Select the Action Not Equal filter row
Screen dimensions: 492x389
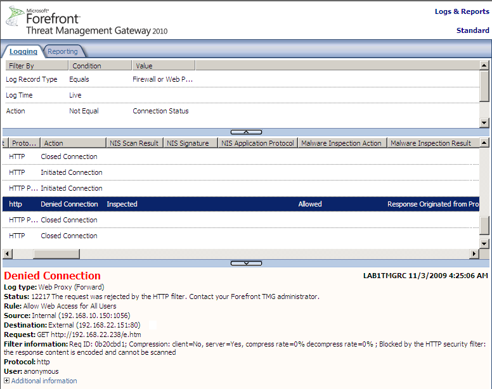pyautogui.click(x=241, y=111)
